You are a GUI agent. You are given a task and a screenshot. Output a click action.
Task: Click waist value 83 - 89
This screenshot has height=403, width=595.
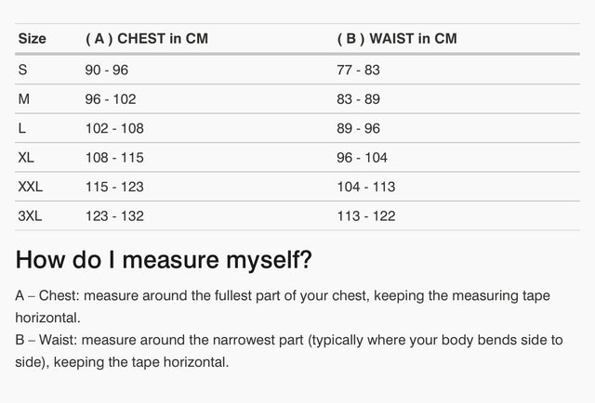tap(358, 98)
